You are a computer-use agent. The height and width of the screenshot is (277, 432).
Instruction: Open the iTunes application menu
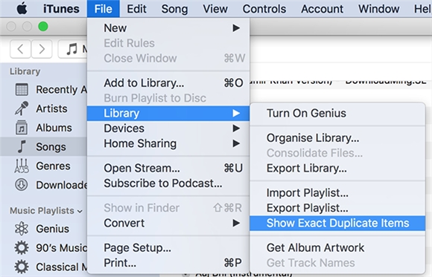click(61, 9)
